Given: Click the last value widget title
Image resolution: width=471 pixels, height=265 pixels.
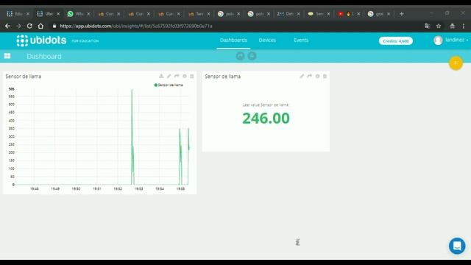Looking at the screenshot, I should pos(222,77).
